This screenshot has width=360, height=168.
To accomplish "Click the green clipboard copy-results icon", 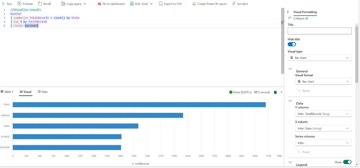I will 275,92.
